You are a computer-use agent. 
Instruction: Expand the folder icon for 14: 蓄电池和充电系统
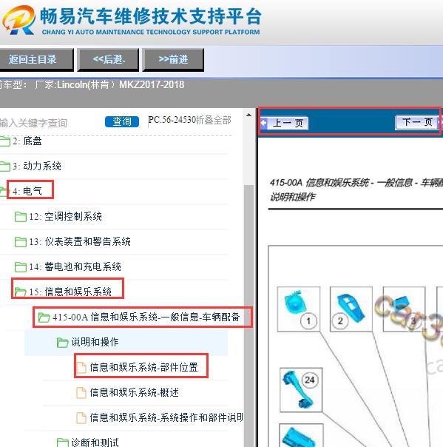click(x=21, y=267)
